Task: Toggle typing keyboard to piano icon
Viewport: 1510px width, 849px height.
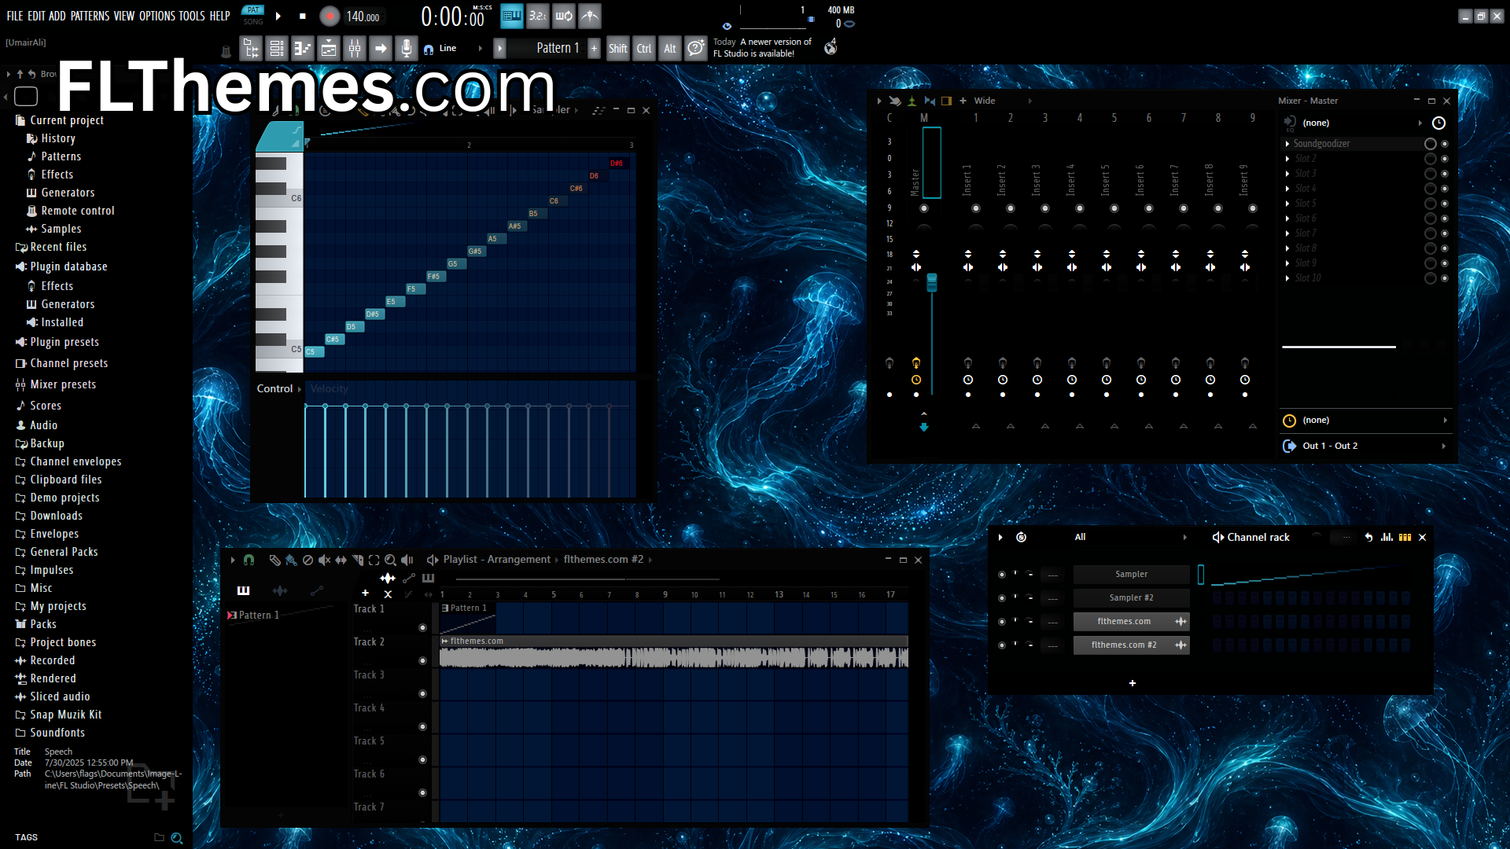Action: coord(512,16)
